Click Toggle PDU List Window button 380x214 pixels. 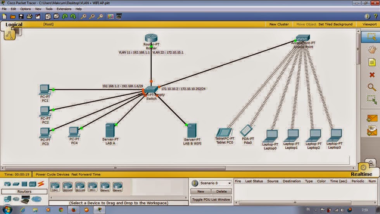(x=211, y=200)
